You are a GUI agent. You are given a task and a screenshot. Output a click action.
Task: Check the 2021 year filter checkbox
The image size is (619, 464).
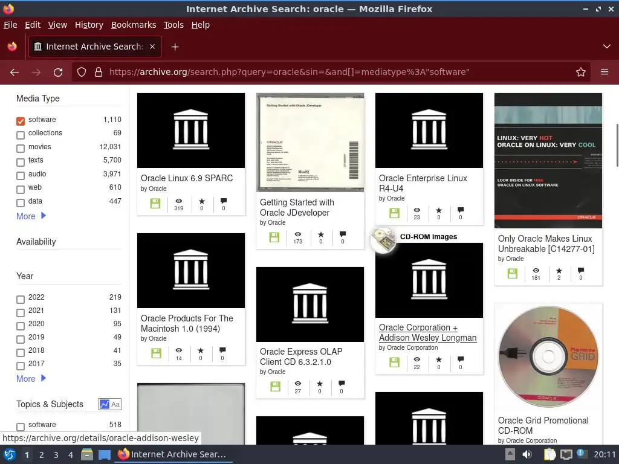click(x=21, y=312)
